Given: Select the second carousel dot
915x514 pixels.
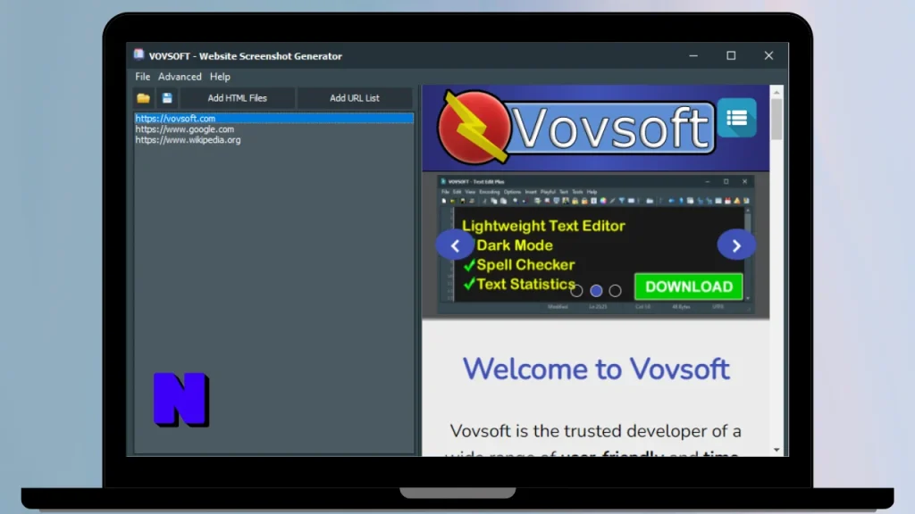Looking at the screenshot, I should coord(596,290).
